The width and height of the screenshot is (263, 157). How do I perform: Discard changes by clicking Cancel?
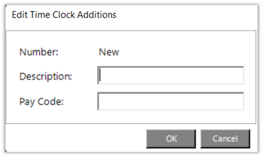pos(225,139)
